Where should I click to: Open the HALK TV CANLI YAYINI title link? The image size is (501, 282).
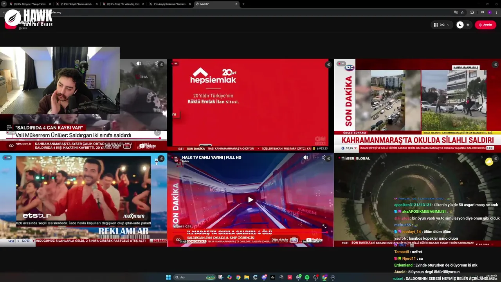click(x=211, y=157)
